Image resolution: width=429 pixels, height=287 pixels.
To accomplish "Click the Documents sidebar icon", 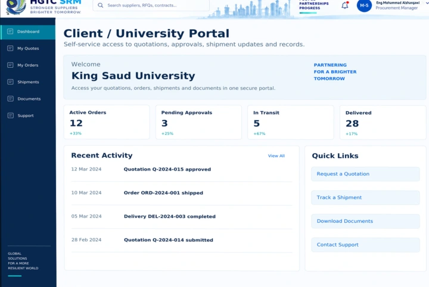I will click(10, 99).
